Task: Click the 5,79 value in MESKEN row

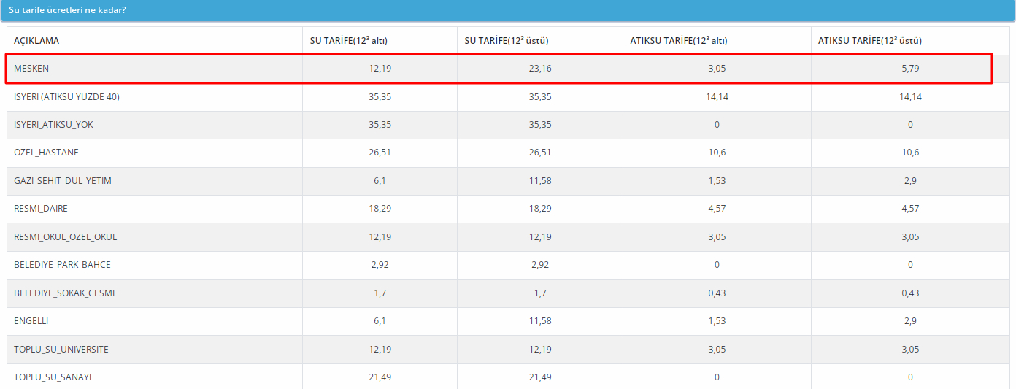Action: coord(910,69)
